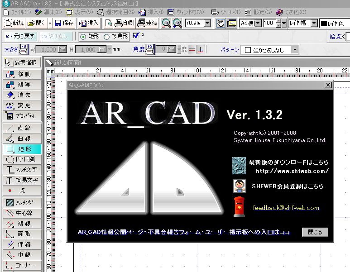This screenshot has width=350, height=272.
Task: Select the マルチ文字 multi-text tool
Action: [x=22, y=170]
